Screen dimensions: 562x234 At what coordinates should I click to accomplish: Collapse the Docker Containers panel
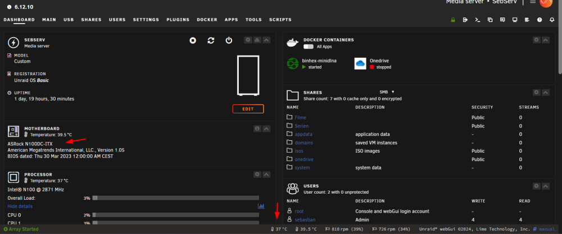coord(546,40)
